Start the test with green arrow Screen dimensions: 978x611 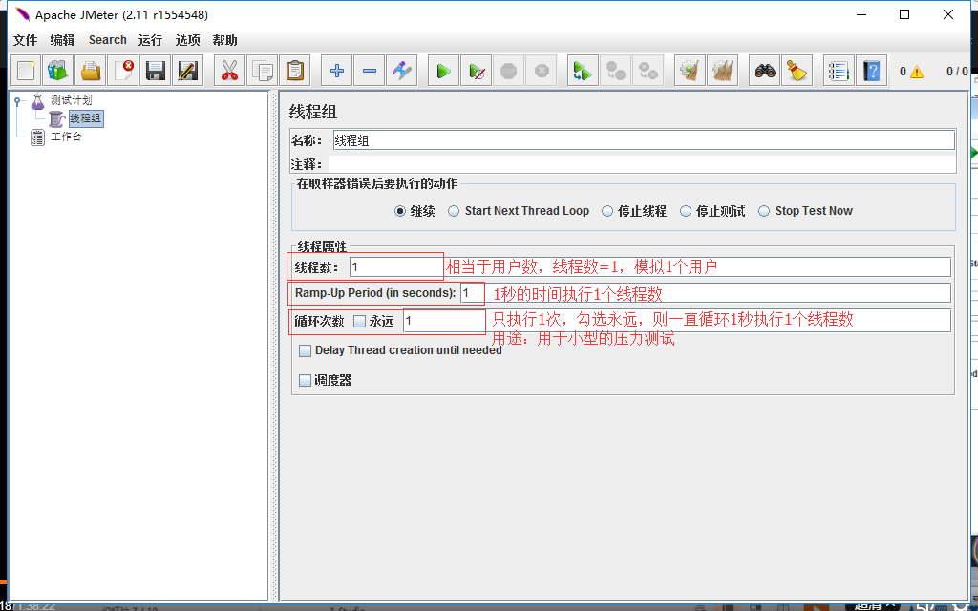click(x=444, y=71)
